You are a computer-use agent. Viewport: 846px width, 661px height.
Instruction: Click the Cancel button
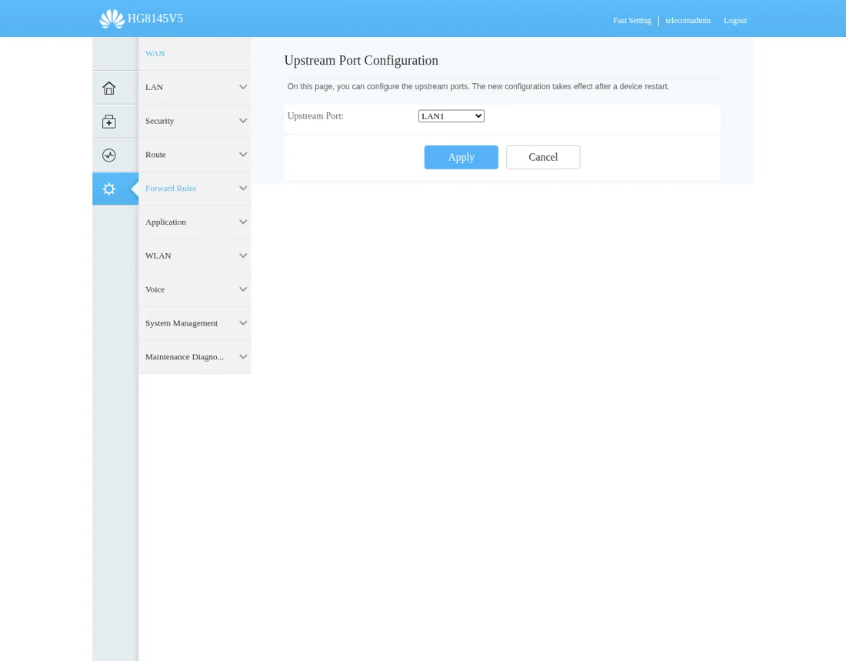(x=543, y=157)
